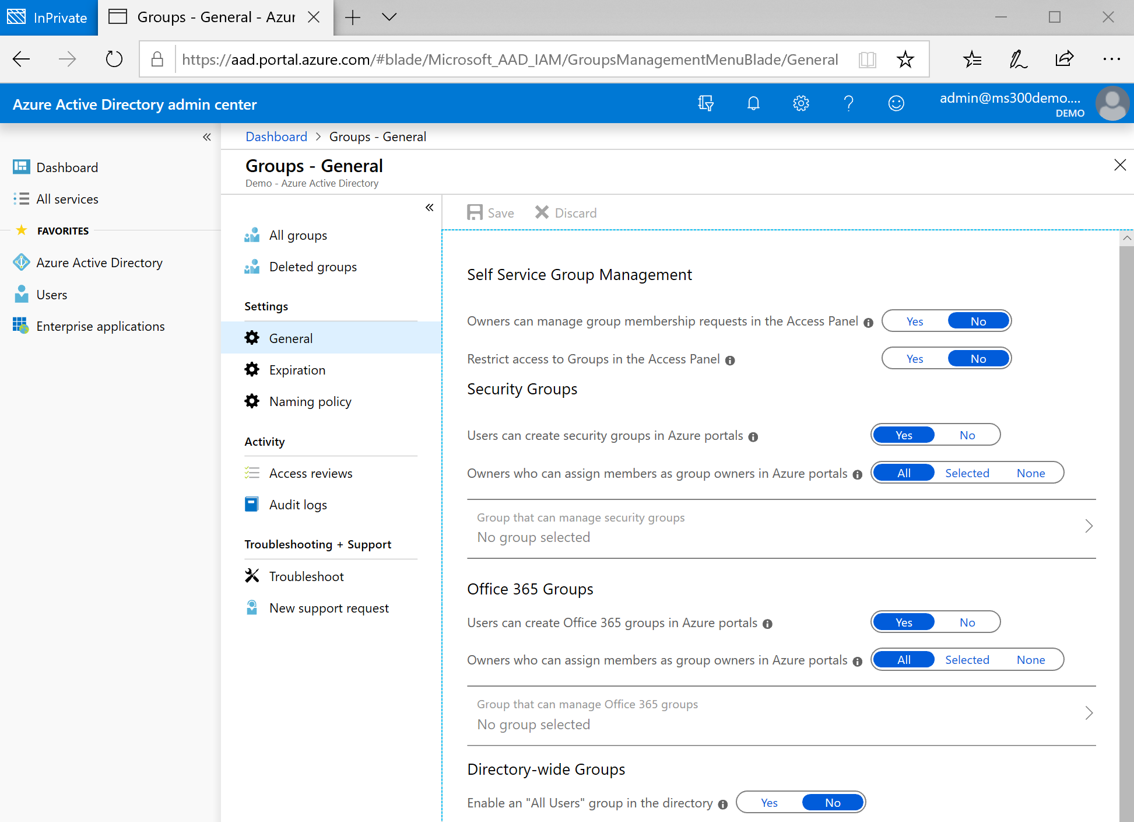
Task: Collapse the main left navigation sidebar
Action: 207,137
